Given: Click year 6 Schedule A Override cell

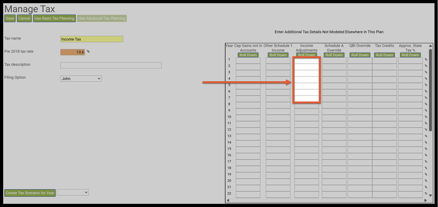Looking at the screenshot, I should [x=334, y=93].
